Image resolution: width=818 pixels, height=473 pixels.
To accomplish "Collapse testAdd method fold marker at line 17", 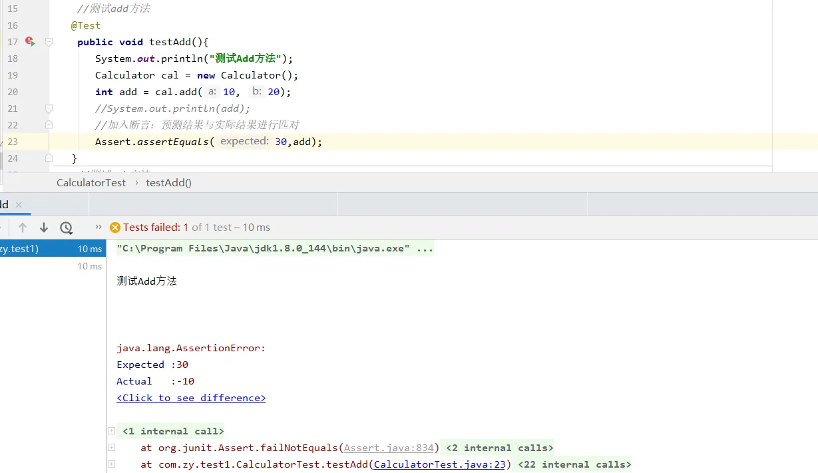I will [x=49, y=42].
